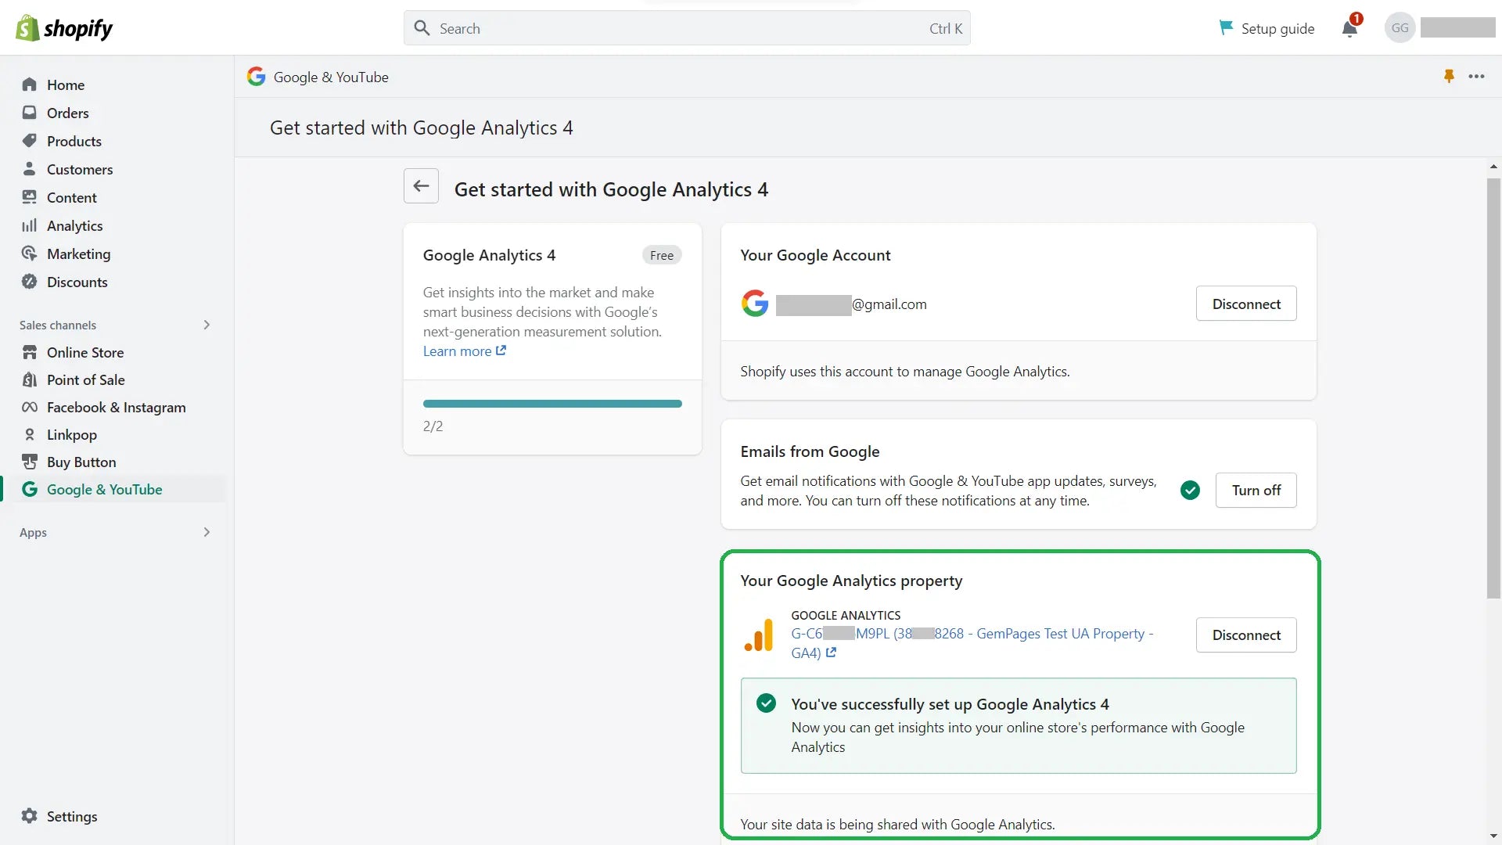
Task: Click the Customers person icon
Action: [30, 169]
